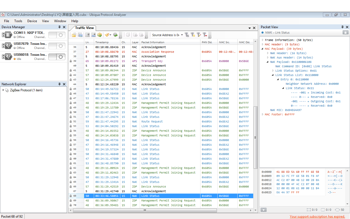Open the Device menu

click(x=32, y=21)
